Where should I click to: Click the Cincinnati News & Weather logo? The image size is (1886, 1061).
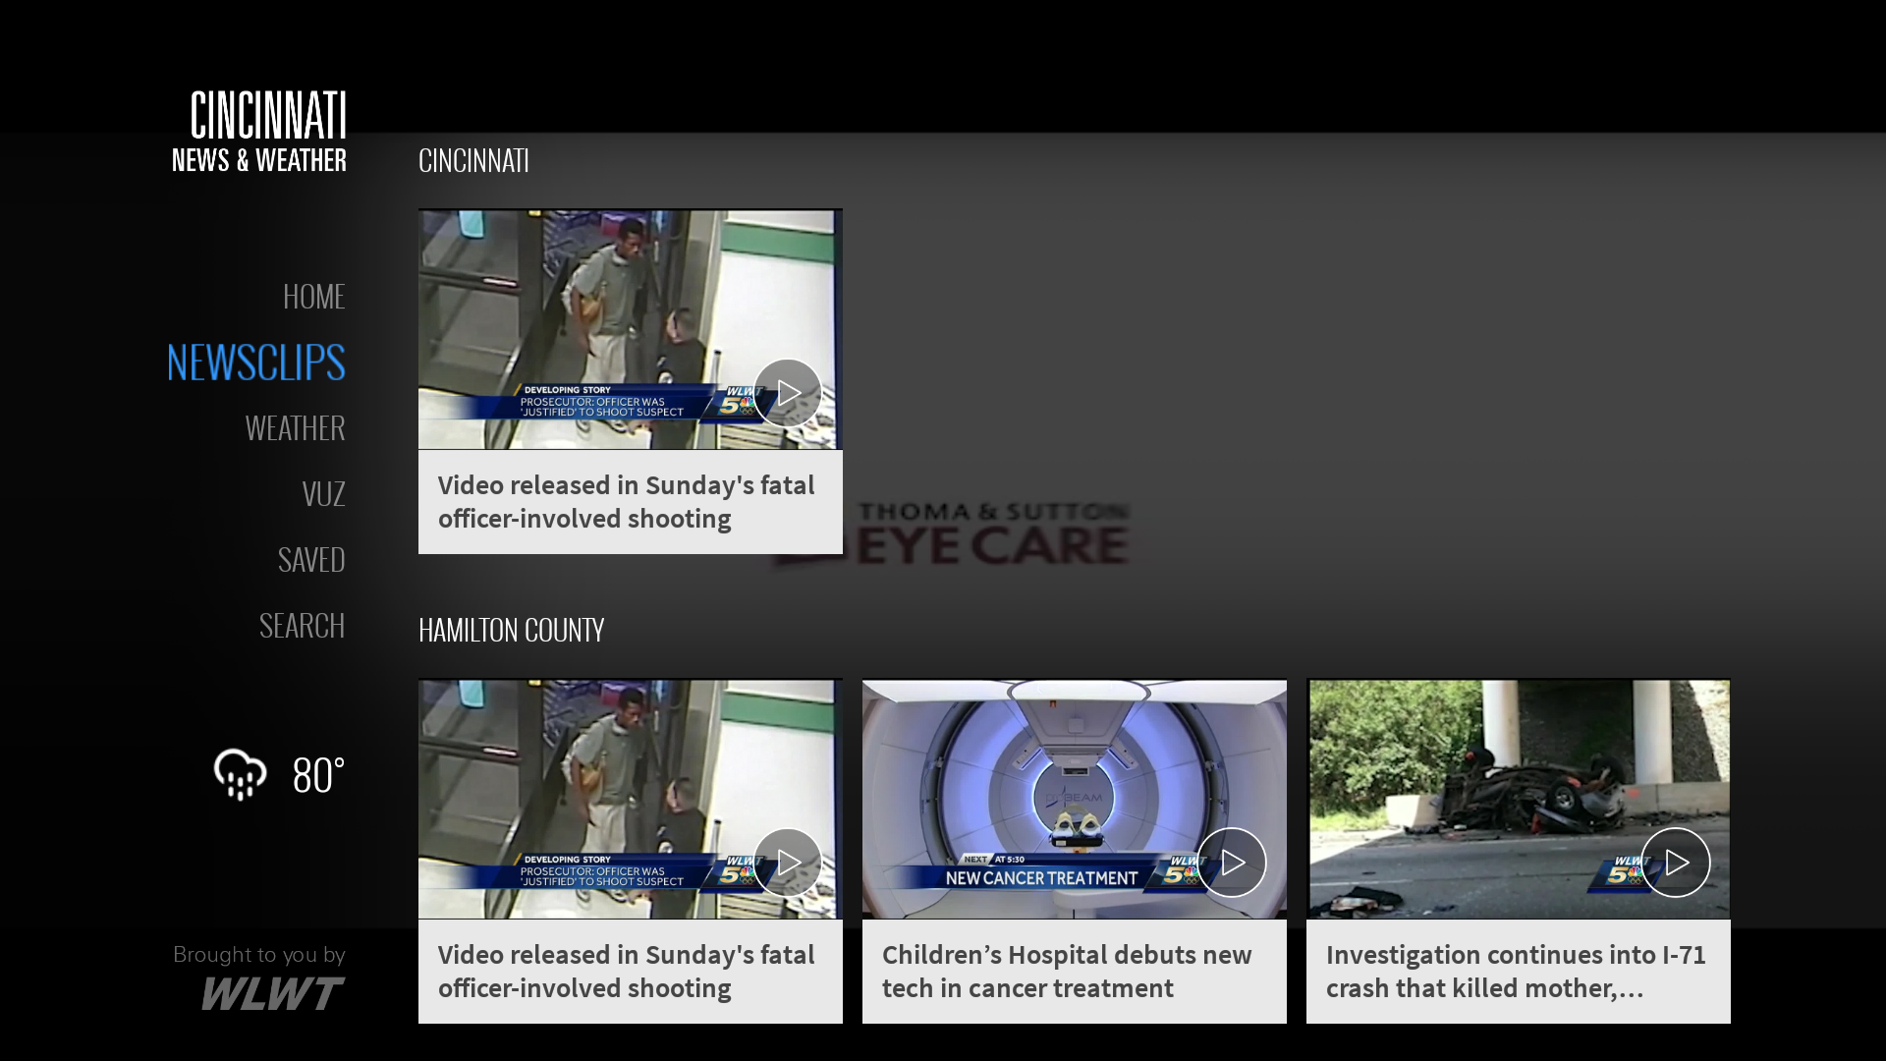259,131
